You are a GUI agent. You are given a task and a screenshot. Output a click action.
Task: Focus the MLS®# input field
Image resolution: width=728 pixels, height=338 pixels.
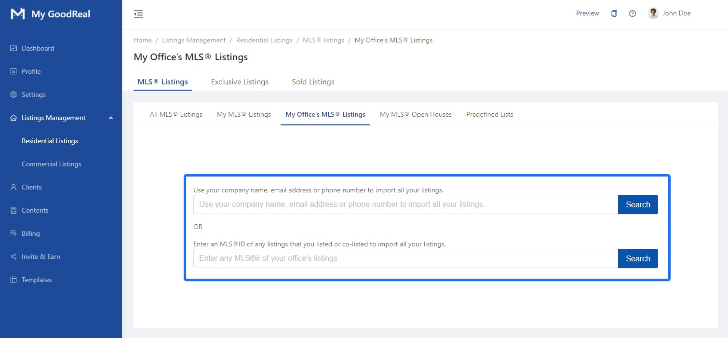(x=405, y=258)
